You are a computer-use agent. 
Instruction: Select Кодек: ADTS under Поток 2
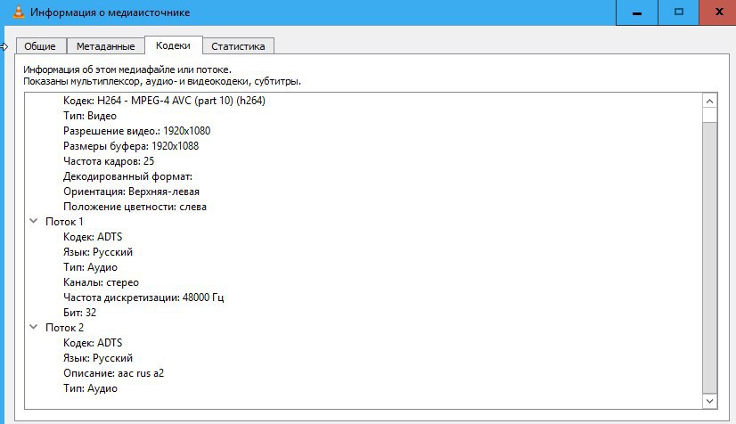pyautogui.click(x=93, y=343)
